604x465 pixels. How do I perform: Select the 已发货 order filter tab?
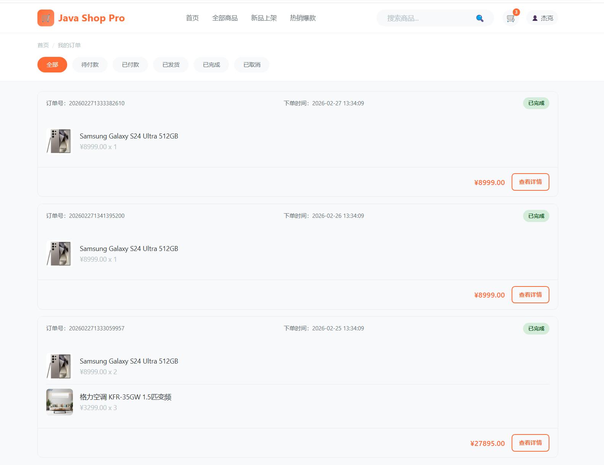[x=171, y=64]
